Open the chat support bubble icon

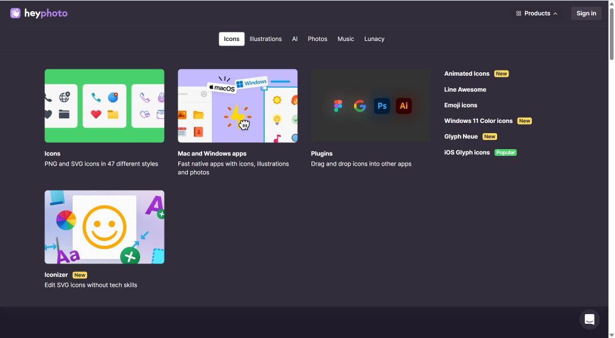coord(589,320)
